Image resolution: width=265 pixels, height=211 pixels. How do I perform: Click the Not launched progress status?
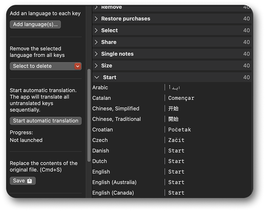[x=26, y=140]
